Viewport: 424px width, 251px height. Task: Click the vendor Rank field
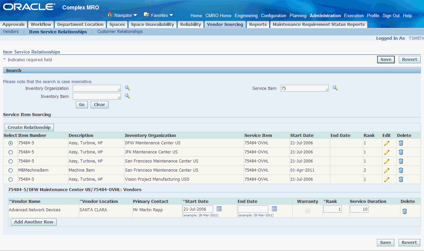332,209
